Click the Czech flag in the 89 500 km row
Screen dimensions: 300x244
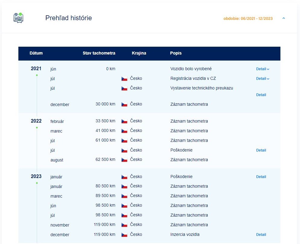coord(124,196)
